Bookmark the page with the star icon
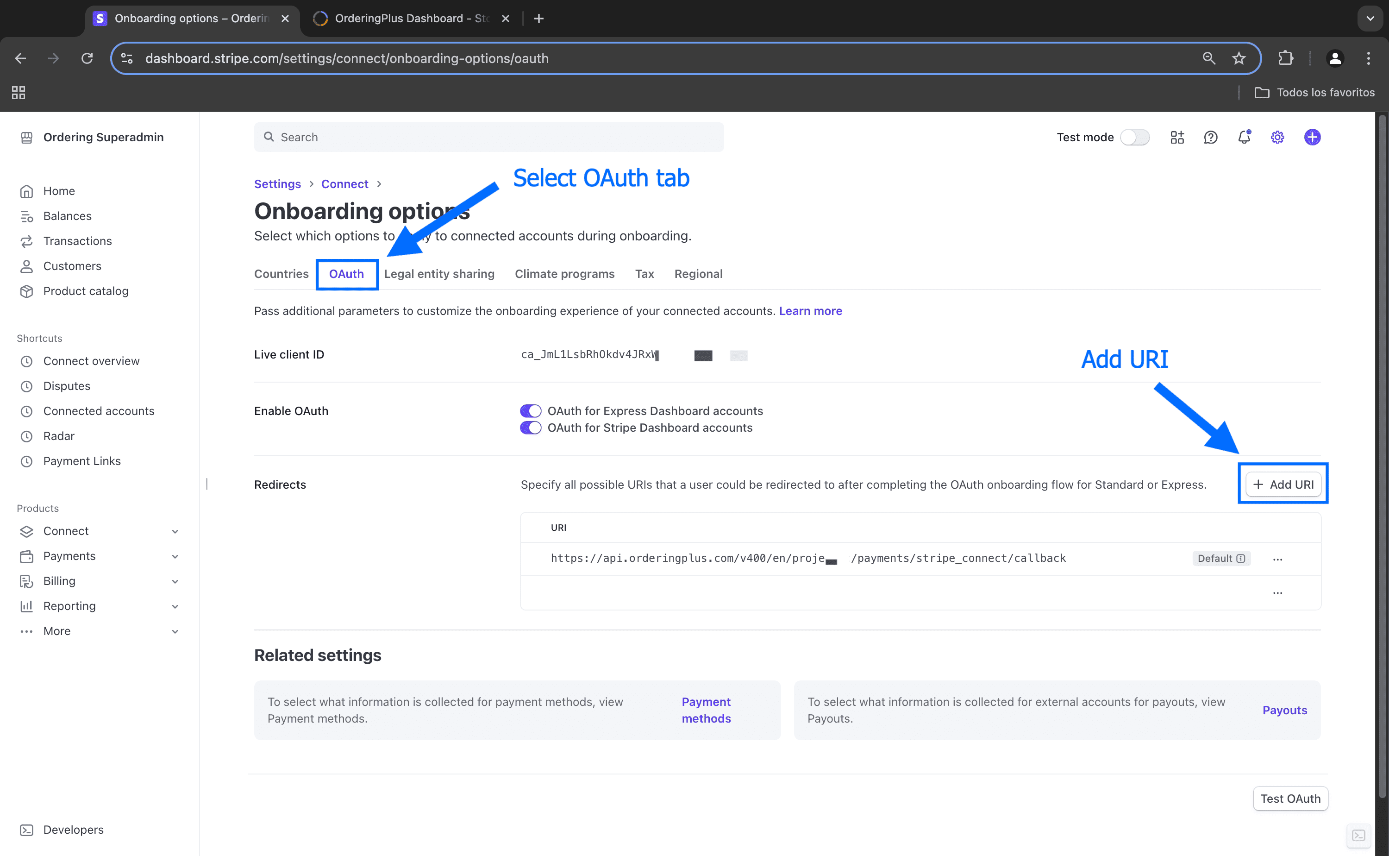This screenshot has width=1389, height=856. (1239, 58)
